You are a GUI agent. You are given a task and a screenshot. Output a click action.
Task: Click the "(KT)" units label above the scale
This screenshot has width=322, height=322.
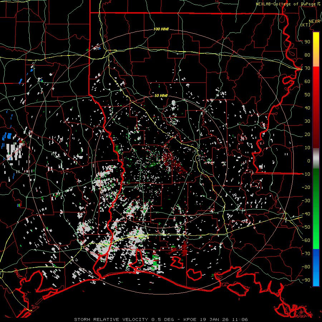click(306, 25)
